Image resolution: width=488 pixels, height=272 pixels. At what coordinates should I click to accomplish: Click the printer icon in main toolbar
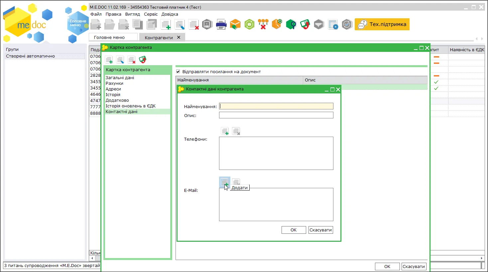click(x=221, y=24)
